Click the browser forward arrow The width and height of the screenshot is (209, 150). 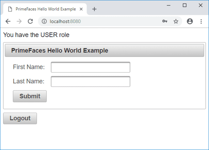click(19, 21)
